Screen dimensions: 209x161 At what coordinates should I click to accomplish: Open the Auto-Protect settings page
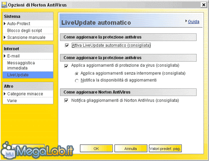[x=19, y=24]
